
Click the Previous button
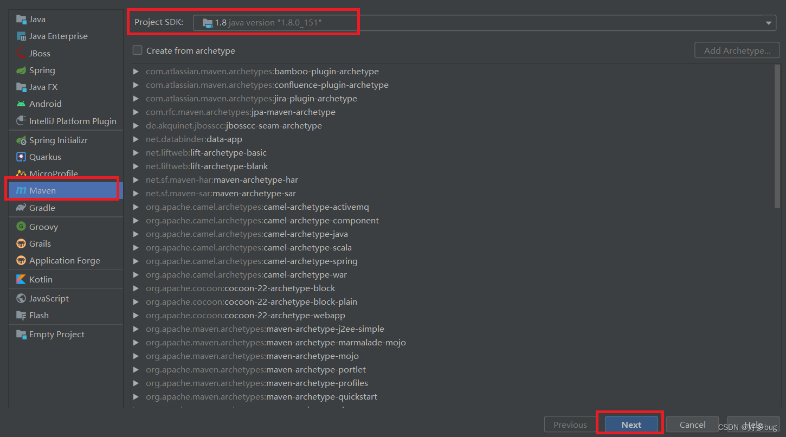click(570, 425)
